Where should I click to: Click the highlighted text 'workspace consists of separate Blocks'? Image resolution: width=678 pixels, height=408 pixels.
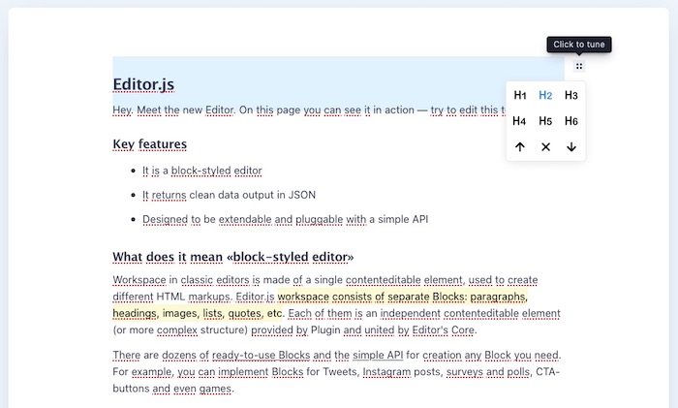tap(372, 297)
